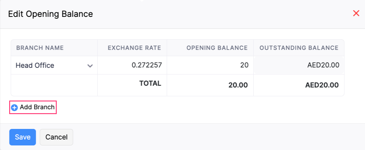The width and height of the screenshot is (365, 150).
Task: Cancel editing the opening balance
Action: pyautogui.click(x=56, y=137)
